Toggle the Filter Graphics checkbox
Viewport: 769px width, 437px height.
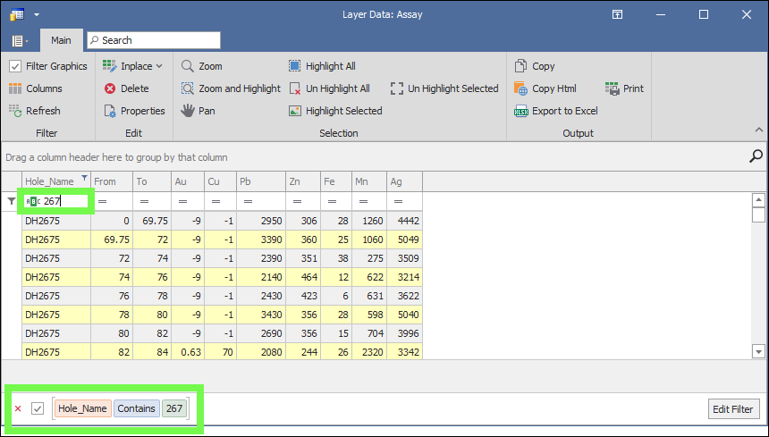15,66
